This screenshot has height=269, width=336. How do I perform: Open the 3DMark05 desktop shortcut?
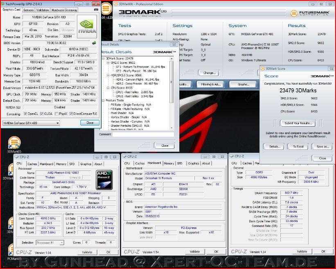click(x=14, y=145)
